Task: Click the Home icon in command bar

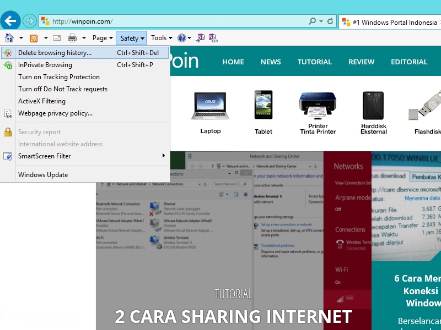Action: pos(9,38)
